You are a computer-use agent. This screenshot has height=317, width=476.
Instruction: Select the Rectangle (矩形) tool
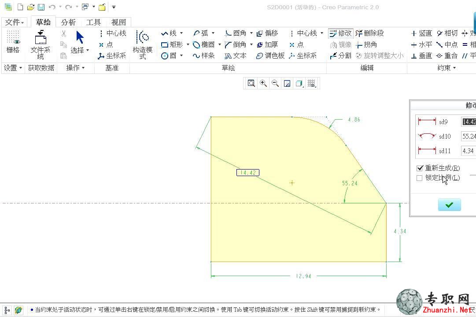pyautogui.click(x=172, y=44)
